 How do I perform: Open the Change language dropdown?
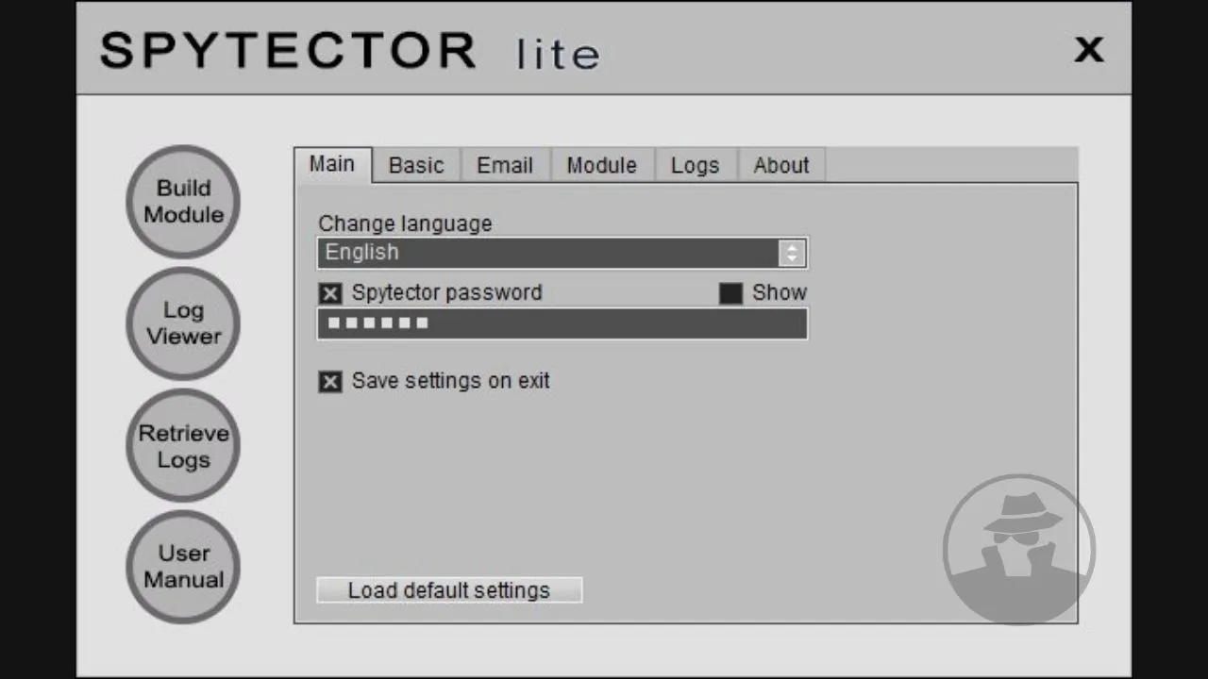[562, 253]
